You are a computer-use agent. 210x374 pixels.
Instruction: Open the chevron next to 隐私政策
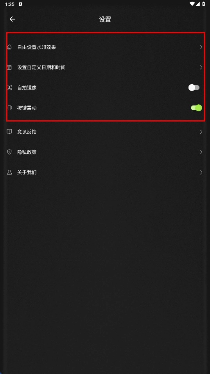click(201, 152)
